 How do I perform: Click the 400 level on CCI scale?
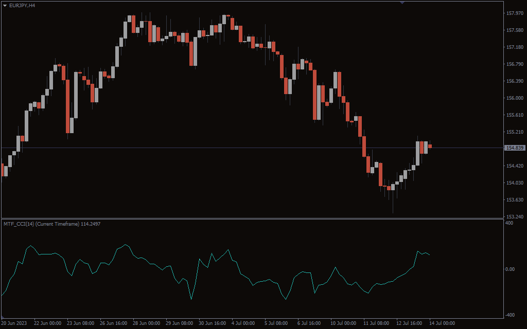click(x=509, y=223)
